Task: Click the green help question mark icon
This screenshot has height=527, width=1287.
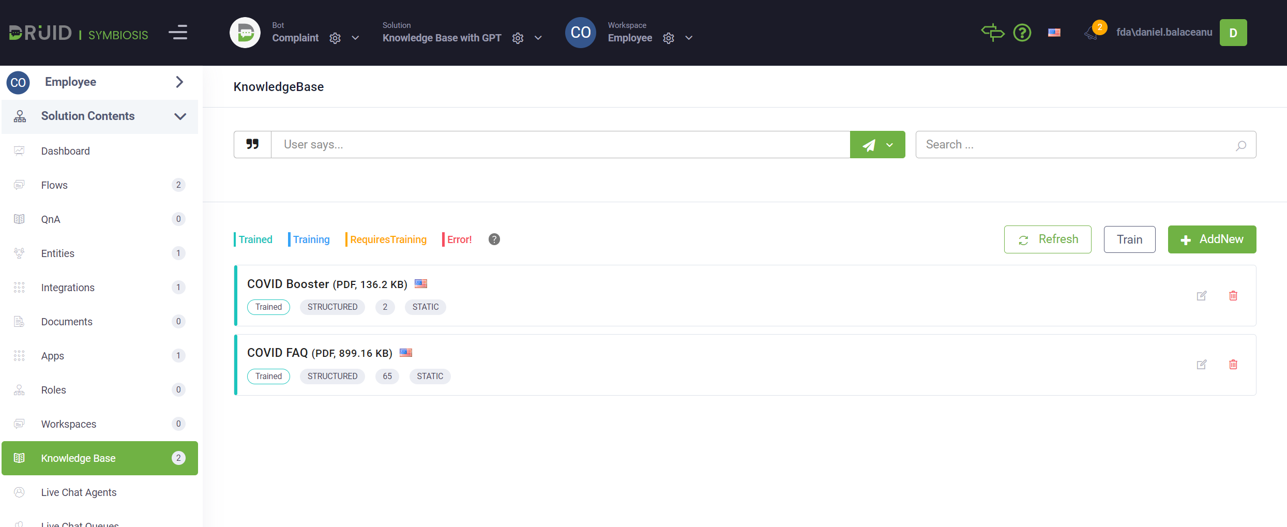Action: tap(1022, 33)
